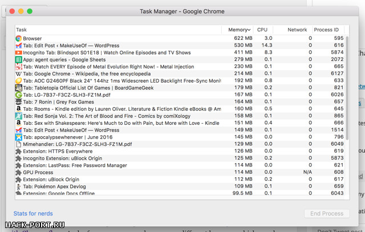The height and width of the screenshot is (232, 365).
Task: Click process ID 5874
Action: tap(337, 52)
